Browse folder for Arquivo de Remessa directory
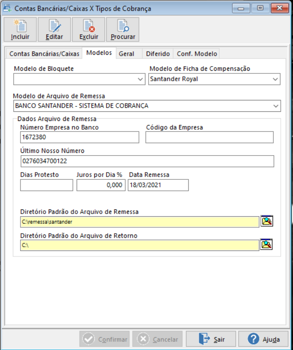293x350 pixels. (x=267, y=221)
